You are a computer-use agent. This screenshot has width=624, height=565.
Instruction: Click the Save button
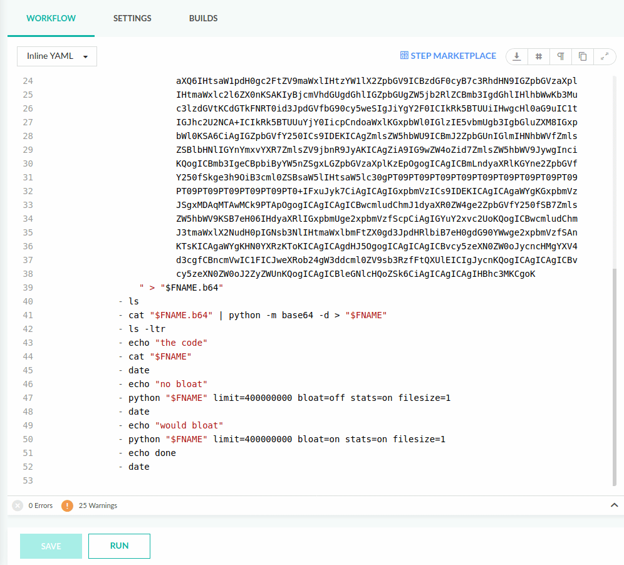pos(51,546)
